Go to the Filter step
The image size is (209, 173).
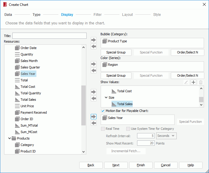click(97, 14)
